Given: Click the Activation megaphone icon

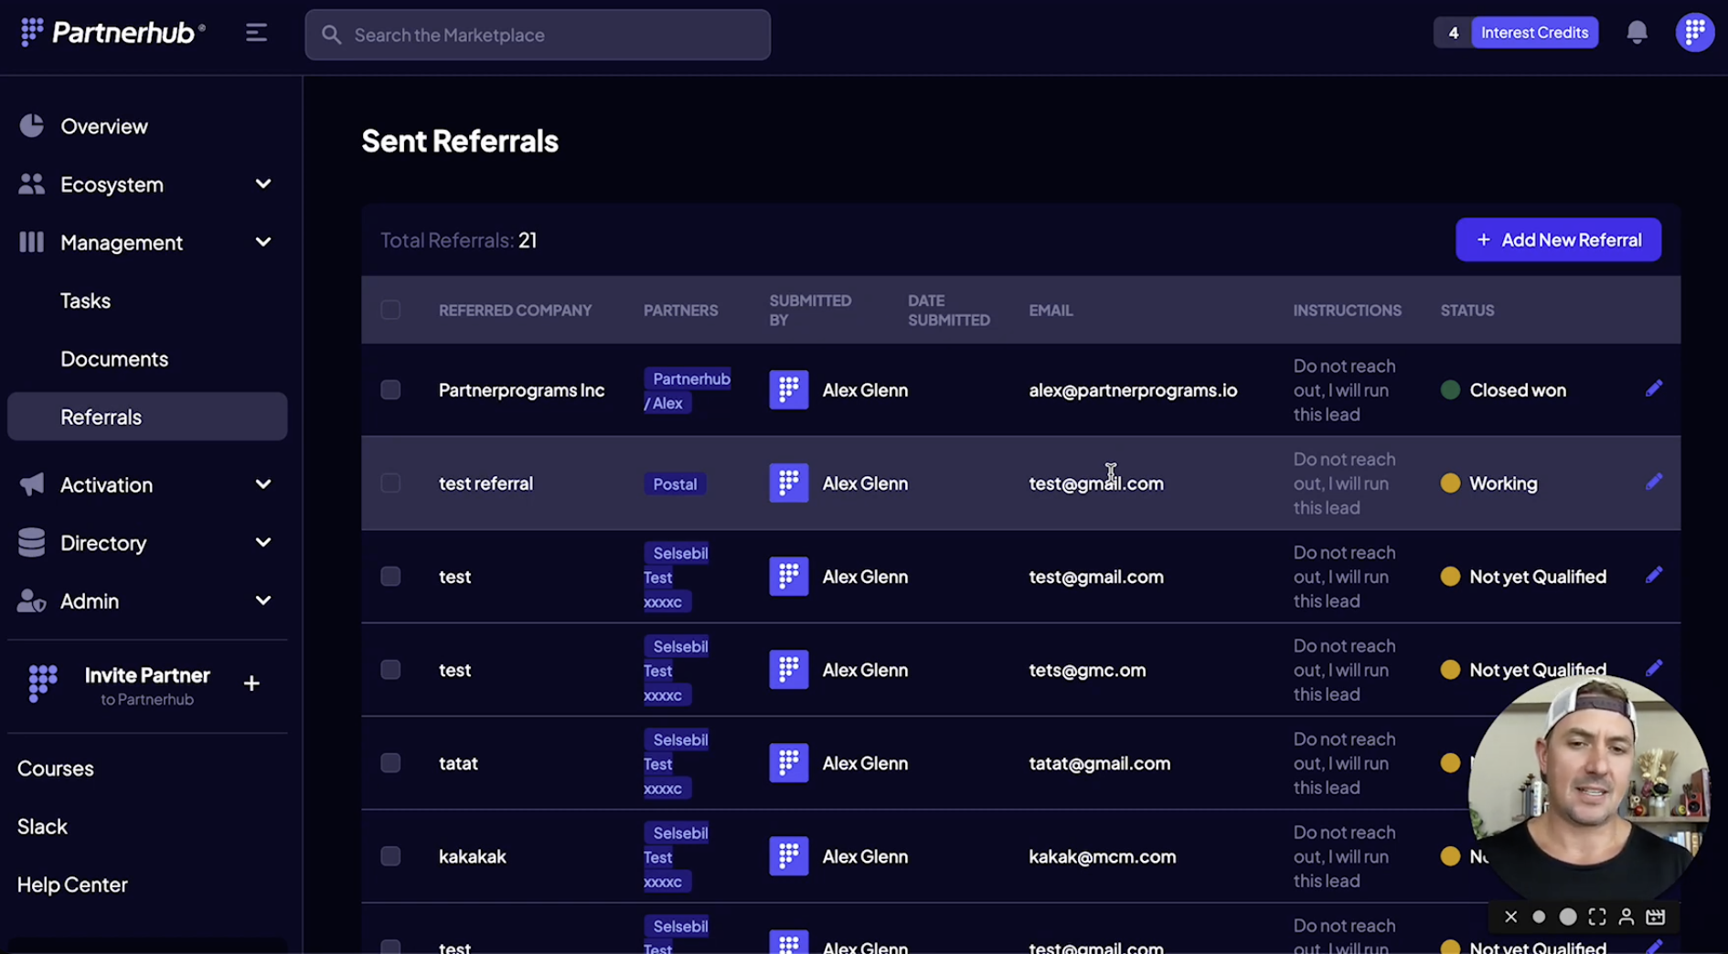Looking at the screenshot, I should click(x=31, y=484).
